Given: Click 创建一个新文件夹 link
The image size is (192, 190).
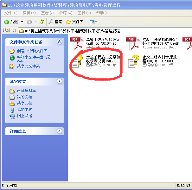Looking at the screenshot, I should (32, 51).
